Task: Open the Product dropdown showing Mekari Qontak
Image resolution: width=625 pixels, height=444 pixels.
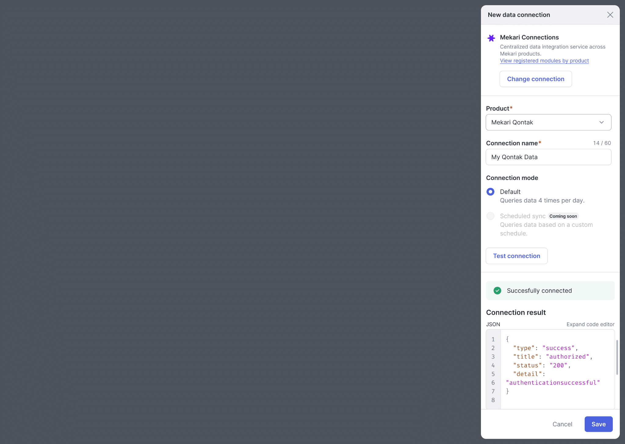Action: click(548, 122)
